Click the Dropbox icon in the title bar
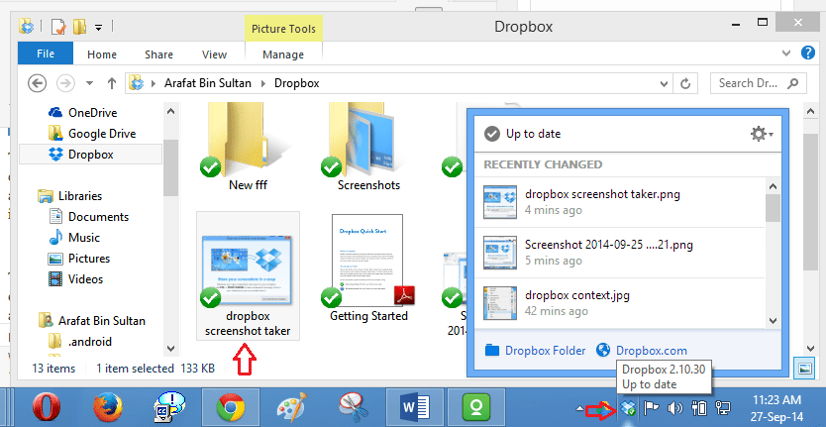This screenshot has width=826, height=427. (27, 26)
